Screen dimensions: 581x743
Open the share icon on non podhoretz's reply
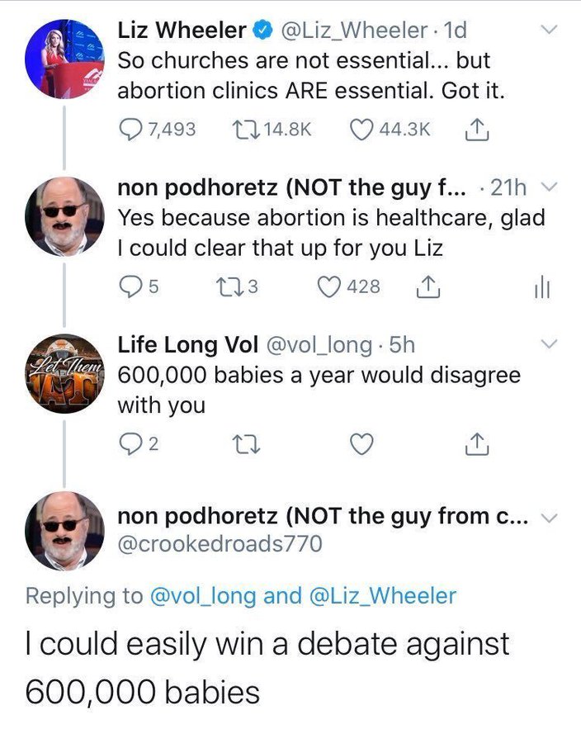[427, 283]
